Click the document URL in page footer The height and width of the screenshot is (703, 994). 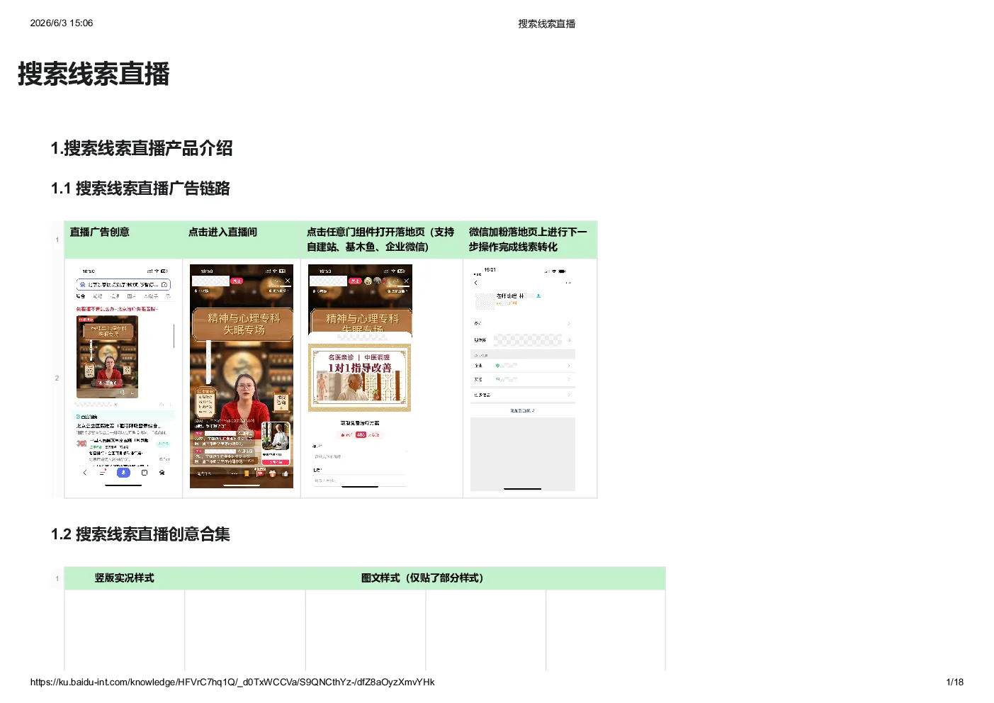pyautogui.click(x=232, y=682)
